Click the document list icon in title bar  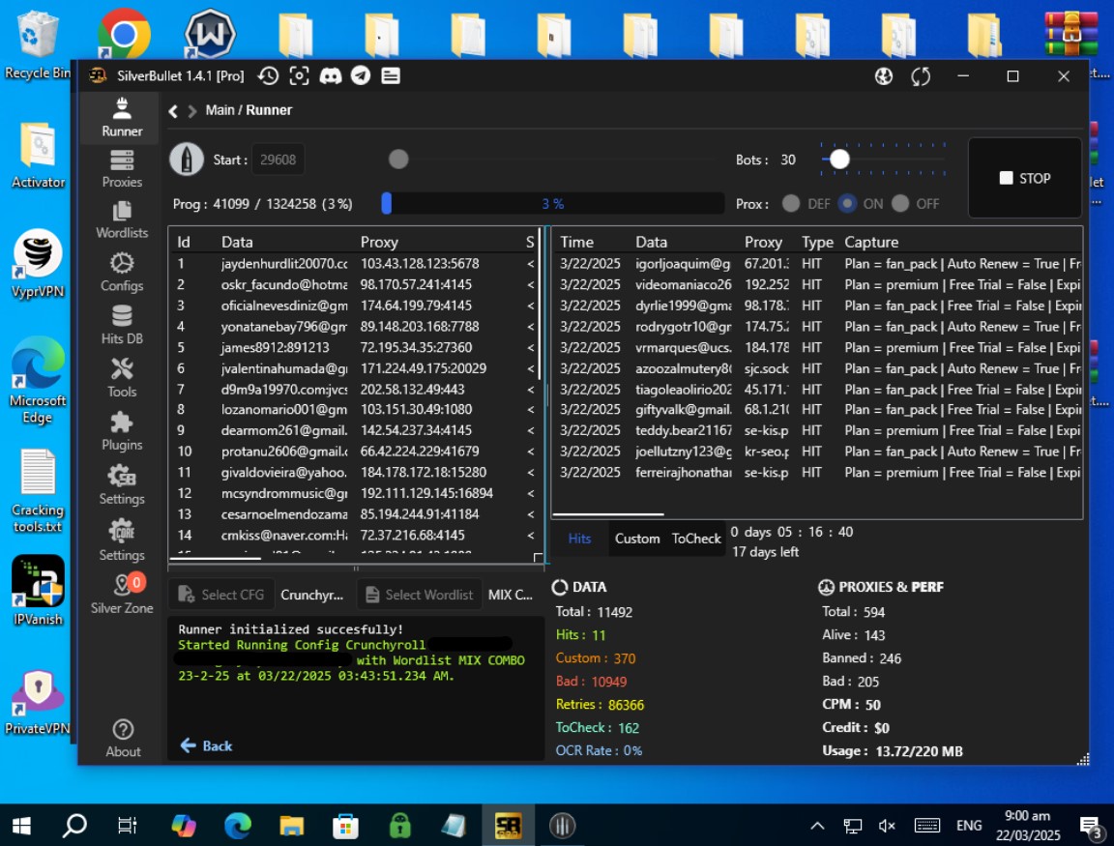(391, 76)
